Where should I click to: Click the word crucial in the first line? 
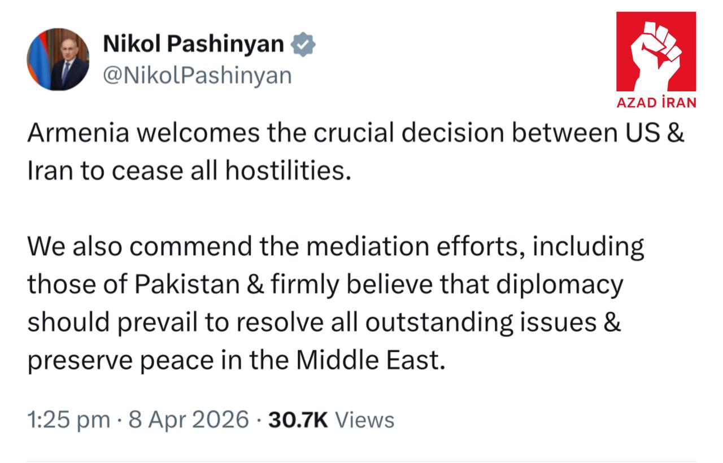coord(354,134)
